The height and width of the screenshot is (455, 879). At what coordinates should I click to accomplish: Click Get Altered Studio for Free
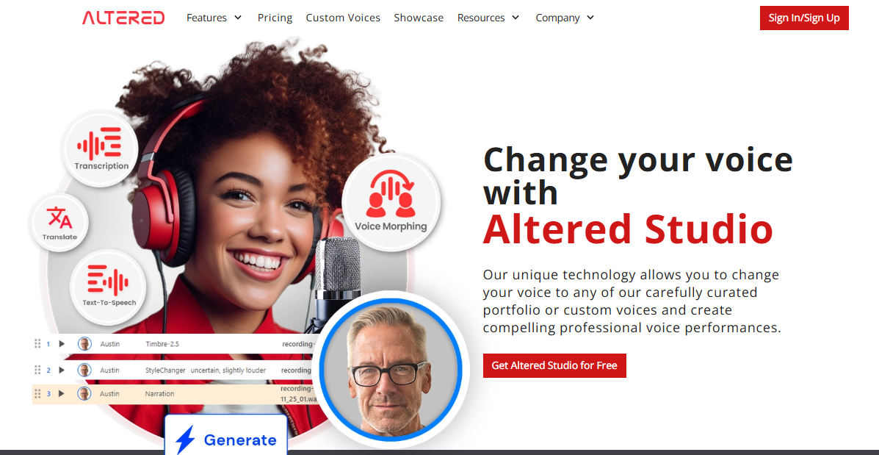[x=554, y=365]
